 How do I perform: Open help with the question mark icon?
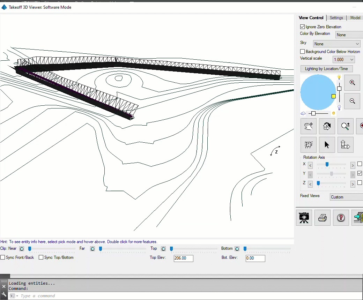click(341, 218)
